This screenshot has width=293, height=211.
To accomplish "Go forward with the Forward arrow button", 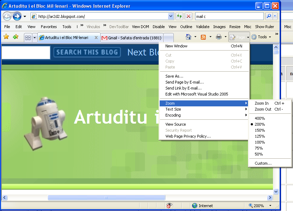I will (17, 17).
